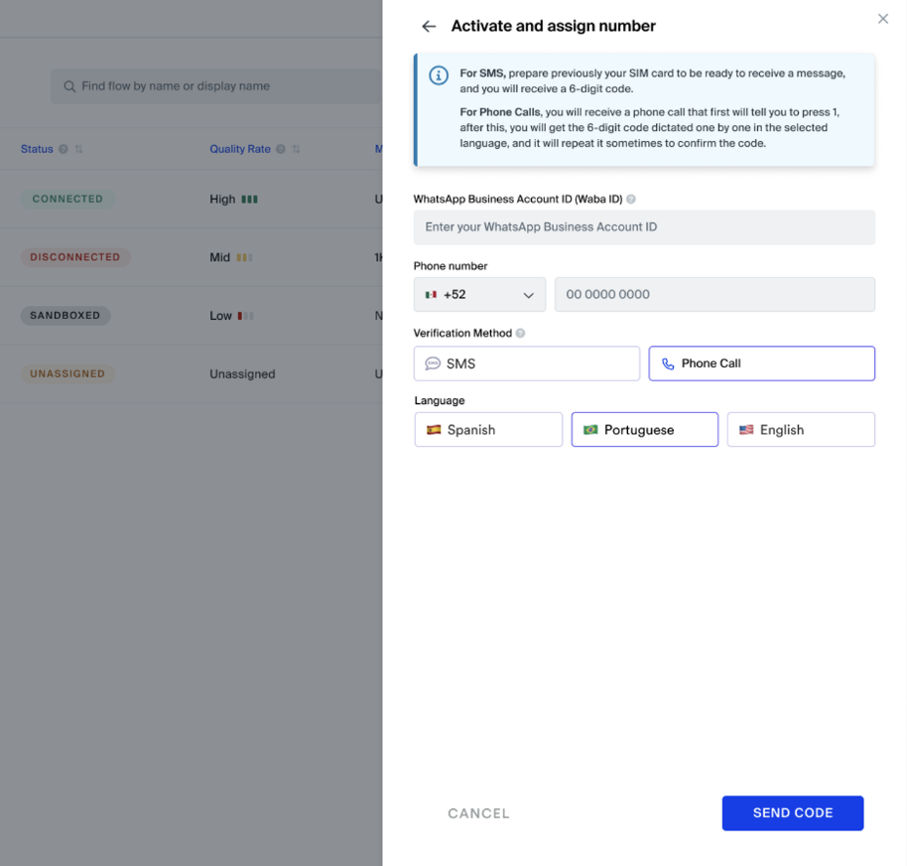Choose Portuguese language option
907x866 pixels.
point(644,430)
